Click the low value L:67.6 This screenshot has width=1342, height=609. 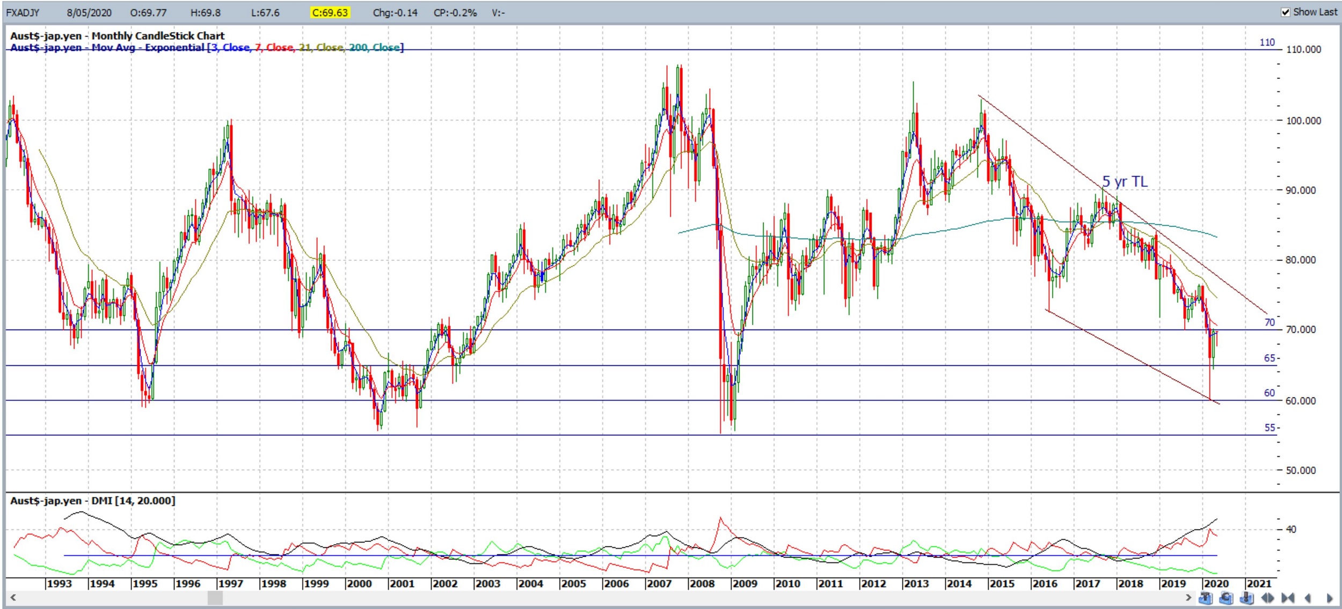[265, 12]
